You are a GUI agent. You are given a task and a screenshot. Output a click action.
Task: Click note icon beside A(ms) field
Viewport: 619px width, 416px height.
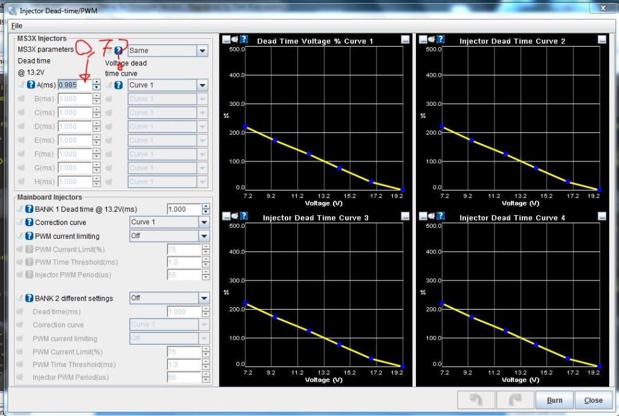coord(21,85)
